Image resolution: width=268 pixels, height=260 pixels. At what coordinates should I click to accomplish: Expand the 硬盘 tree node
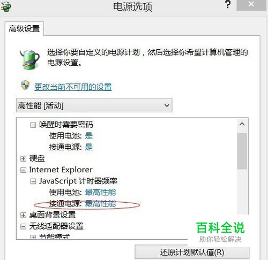pos(23,158)
